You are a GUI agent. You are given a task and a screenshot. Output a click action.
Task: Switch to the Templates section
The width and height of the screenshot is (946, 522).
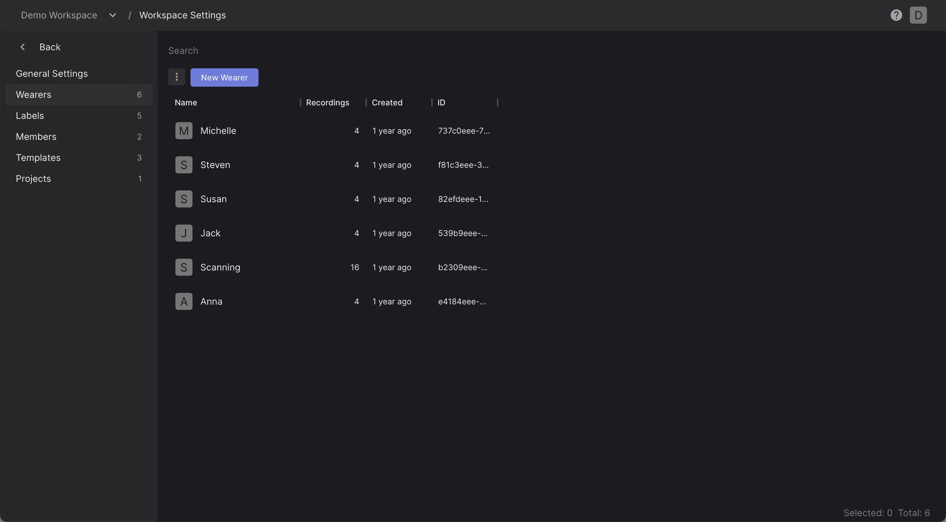(x=38, y=158)
